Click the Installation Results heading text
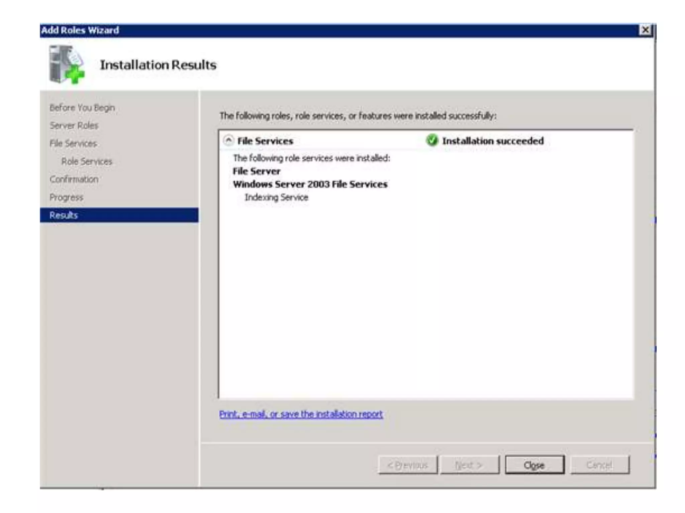Screen dimensions: 685x513 tap(158, 65)
